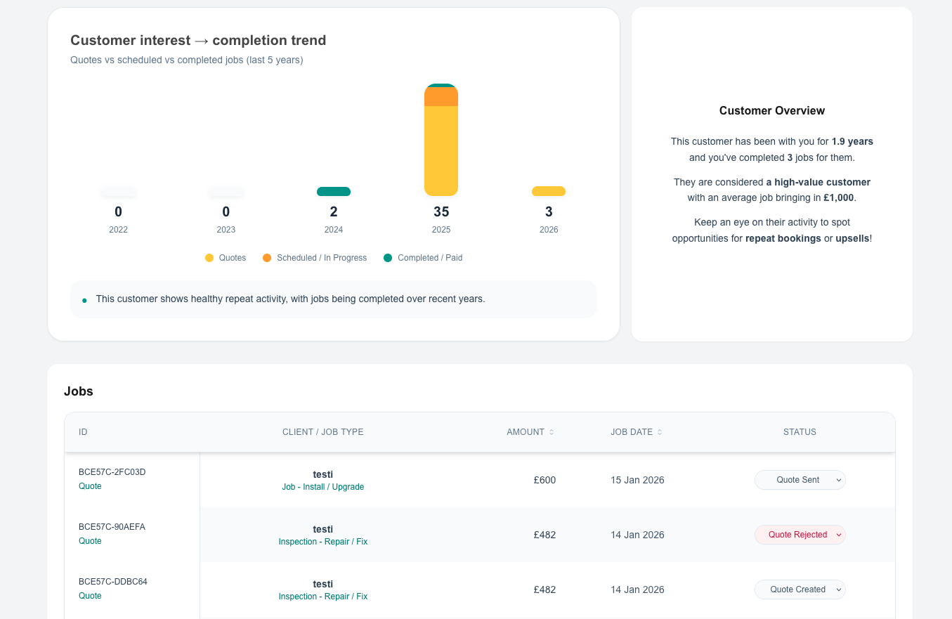Click the CLIENT / JOB TYPE column header
952x619 pixels.
[322, 432]
